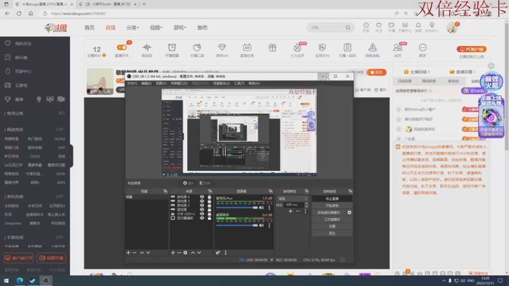Toggle visibility of Text (GDI+) source
The height and width of the screenshot is (286, 509).
[x=202, y=214]
